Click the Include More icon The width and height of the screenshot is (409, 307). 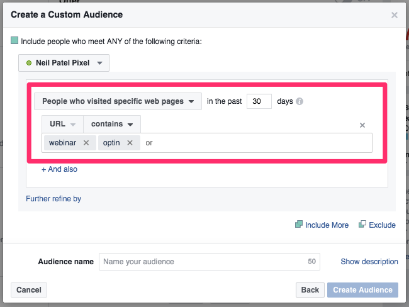tap(298, 225)
